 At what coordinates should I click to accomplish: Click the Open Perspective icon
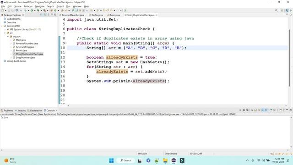282,11
